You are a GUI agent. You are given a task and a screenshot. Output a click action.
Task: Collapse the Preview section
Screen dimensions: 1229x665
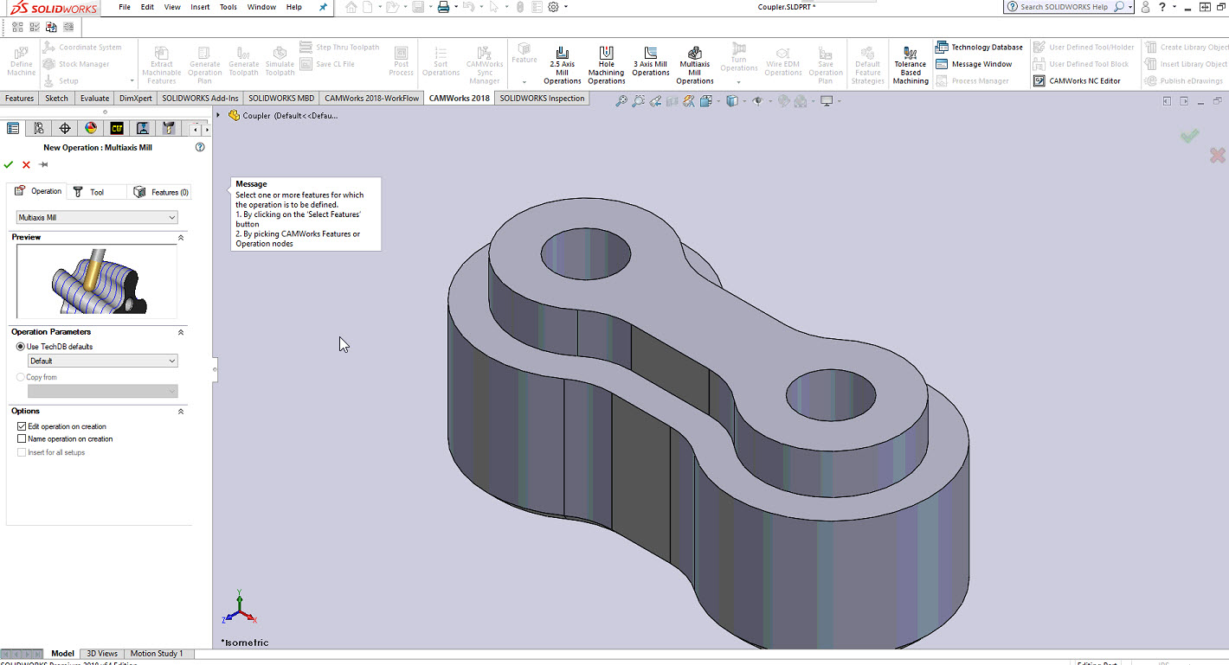click(x=181, y=238)
